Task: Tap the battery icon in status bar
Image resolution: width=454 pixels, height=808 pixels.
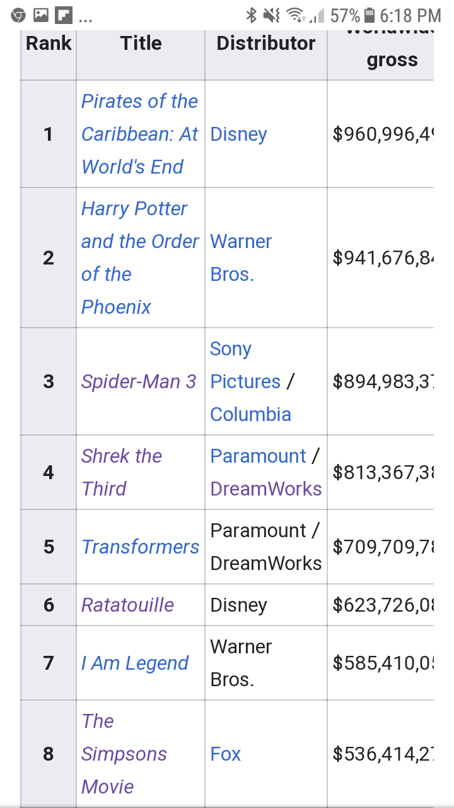Action: [x=370, y=15]
